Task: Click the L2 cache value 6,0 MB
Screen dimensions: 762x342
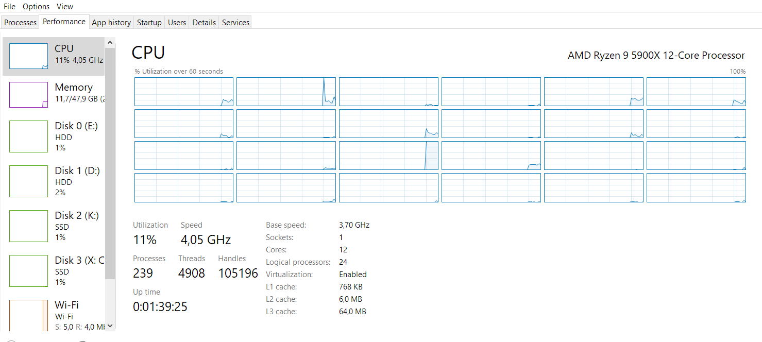Action: (351, 299)
